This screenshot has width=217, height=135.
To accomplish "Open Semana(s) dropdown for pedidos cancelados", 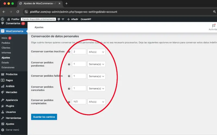I will tap(96, 89).
